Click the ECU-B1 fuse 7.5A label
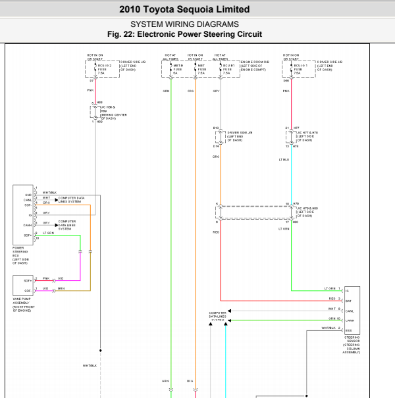This screenshot has width=395, height=398. click(x=228, y=69)
